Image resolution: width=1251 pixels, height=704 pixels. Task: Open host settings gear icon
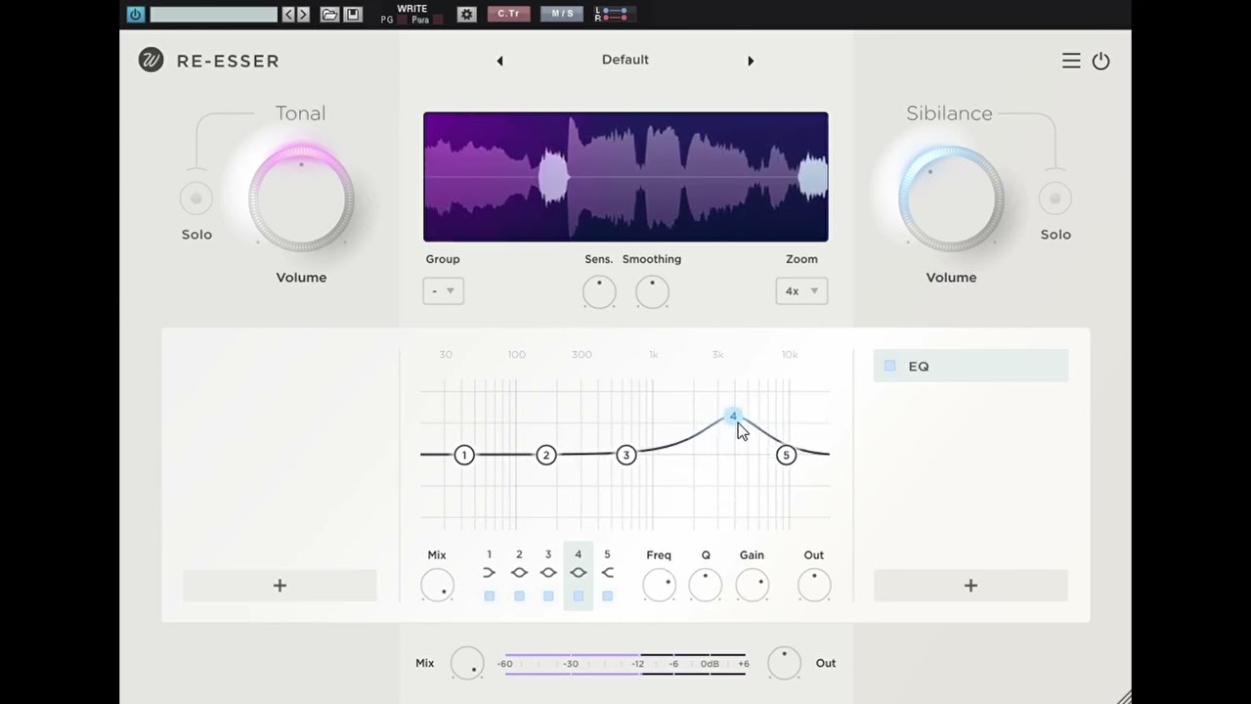point(466,14)
